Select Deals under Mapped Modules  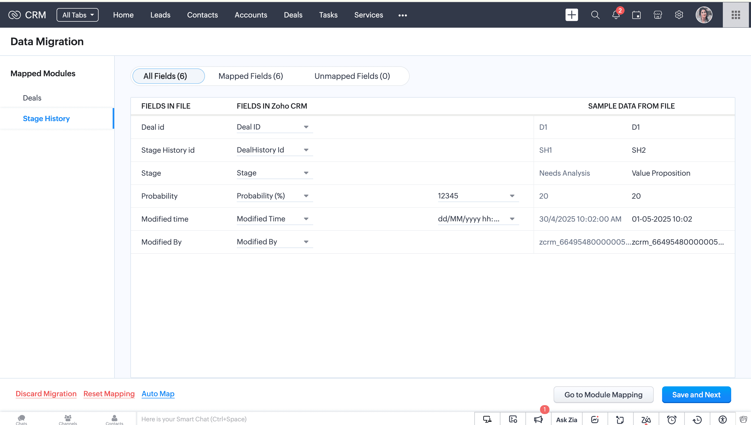pos(32,98)
